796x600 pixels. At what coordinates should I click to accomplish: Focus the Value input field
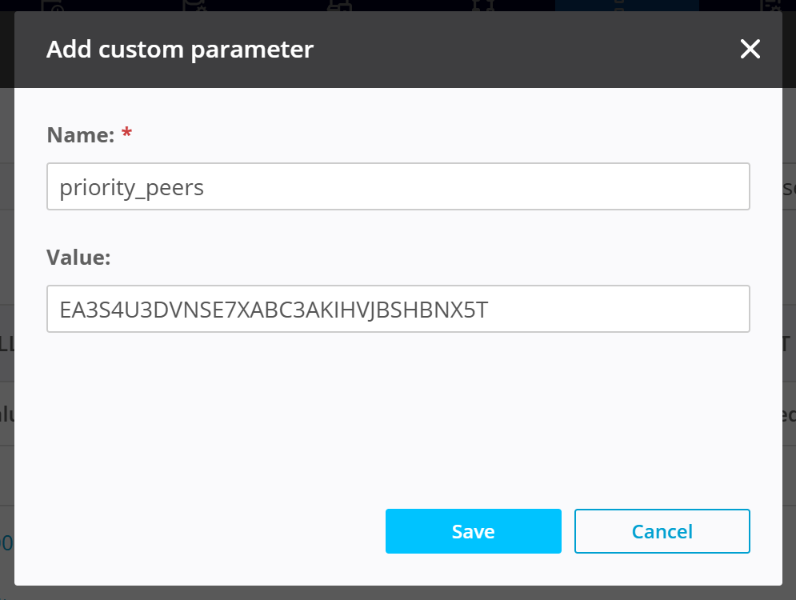point(398,309)
